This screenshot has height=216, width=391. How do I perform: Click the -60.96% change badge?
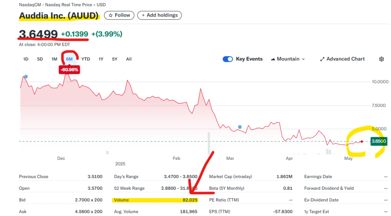[69, 70]
